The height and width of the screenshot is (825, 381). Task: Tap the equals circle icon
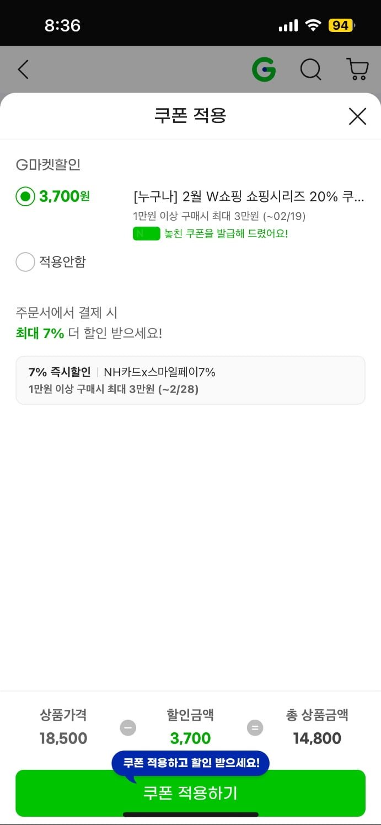[x=255, y=728]
